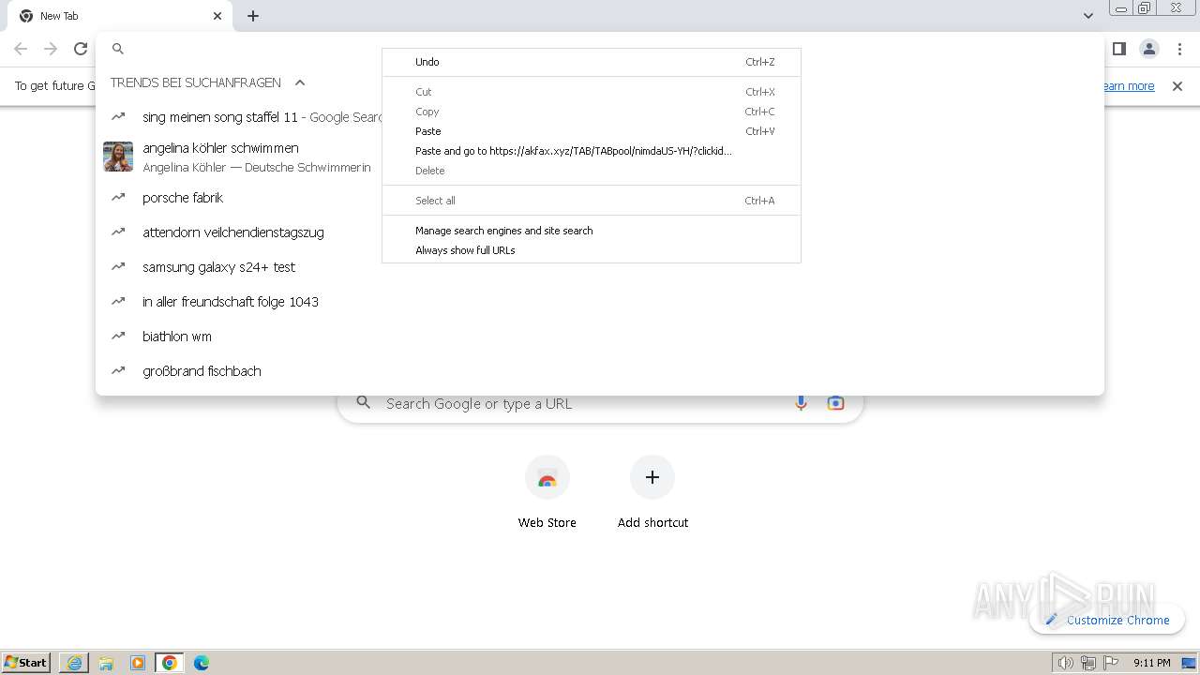This screenshot has width=1200, height=675.
Task: Click Customize Chrome button
Action: (1107, 620)
